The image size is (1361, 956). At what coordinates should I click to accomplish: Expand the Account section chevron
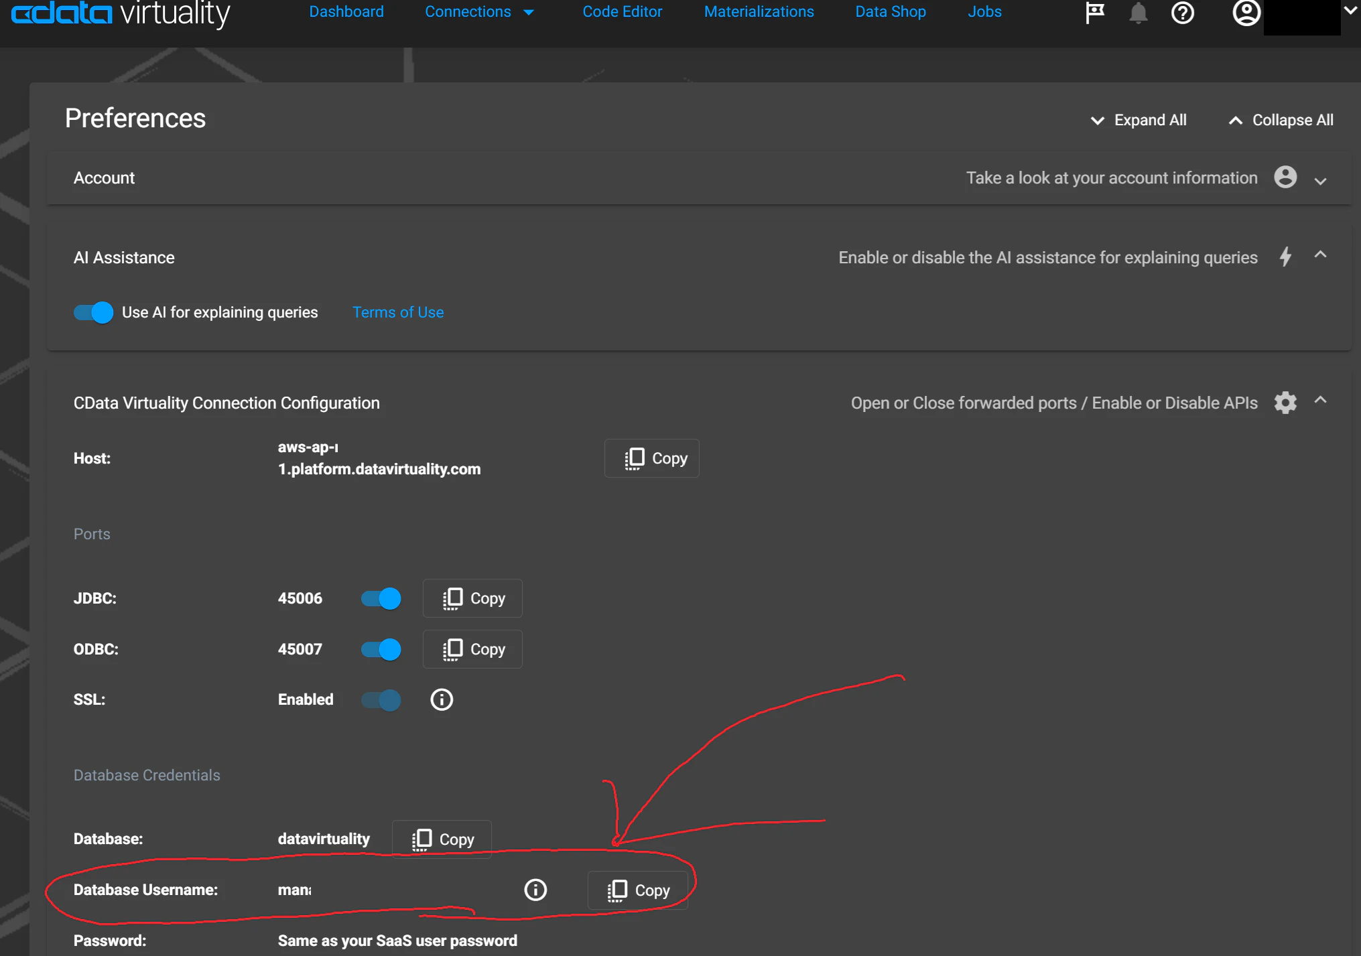tap(1320, 181)
